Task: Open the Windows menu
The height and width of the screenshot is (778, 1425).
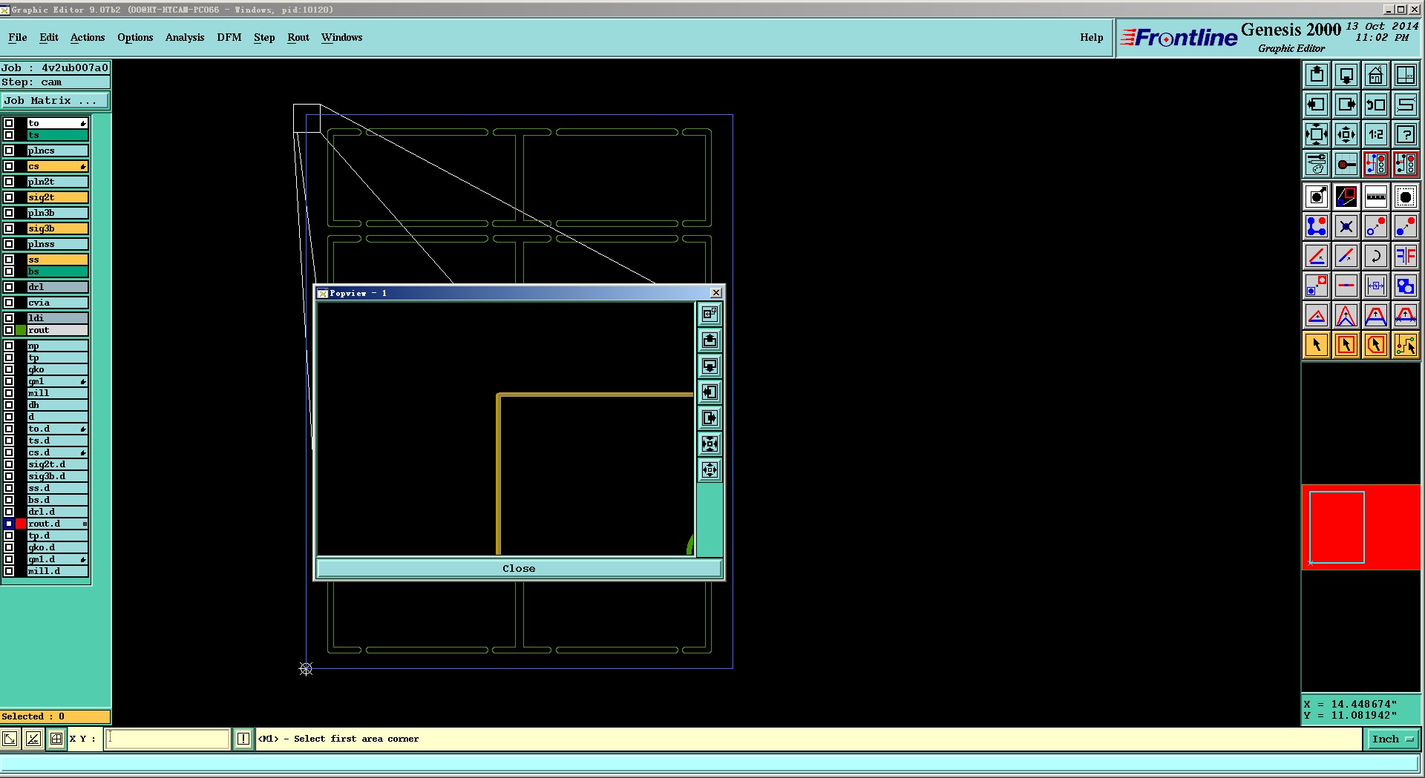Action: coord(341,37)
